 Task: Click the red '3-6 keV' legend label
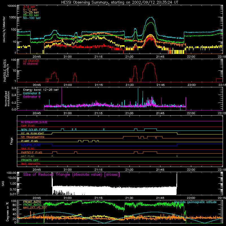pos(29,7)
